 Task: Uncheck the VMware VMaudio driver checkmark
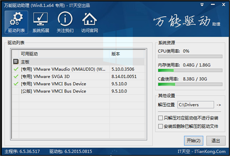click(x=16, y=69)
